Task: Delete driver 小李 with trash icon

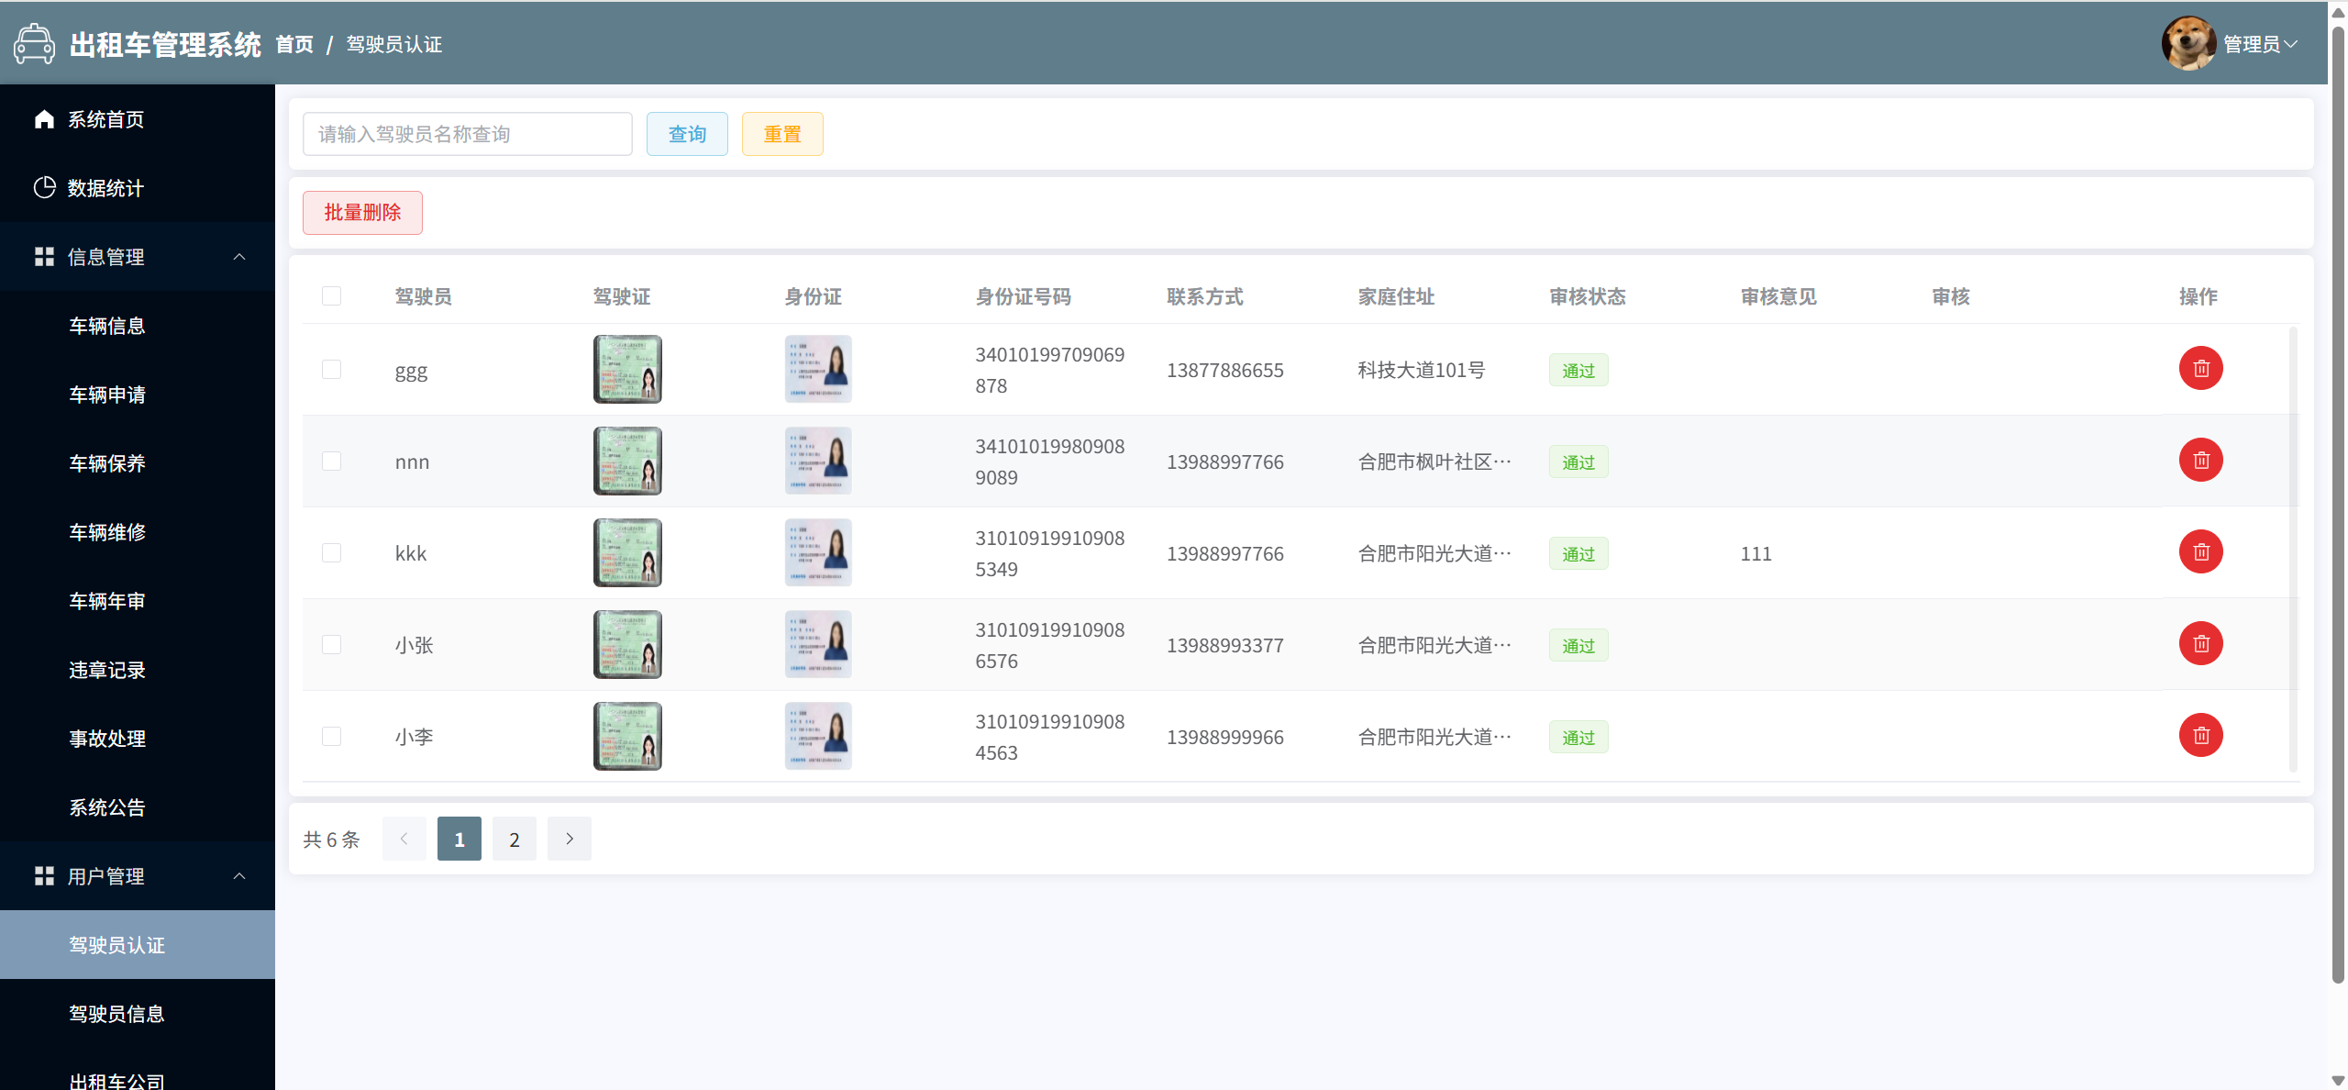Action: point(2200,736)
